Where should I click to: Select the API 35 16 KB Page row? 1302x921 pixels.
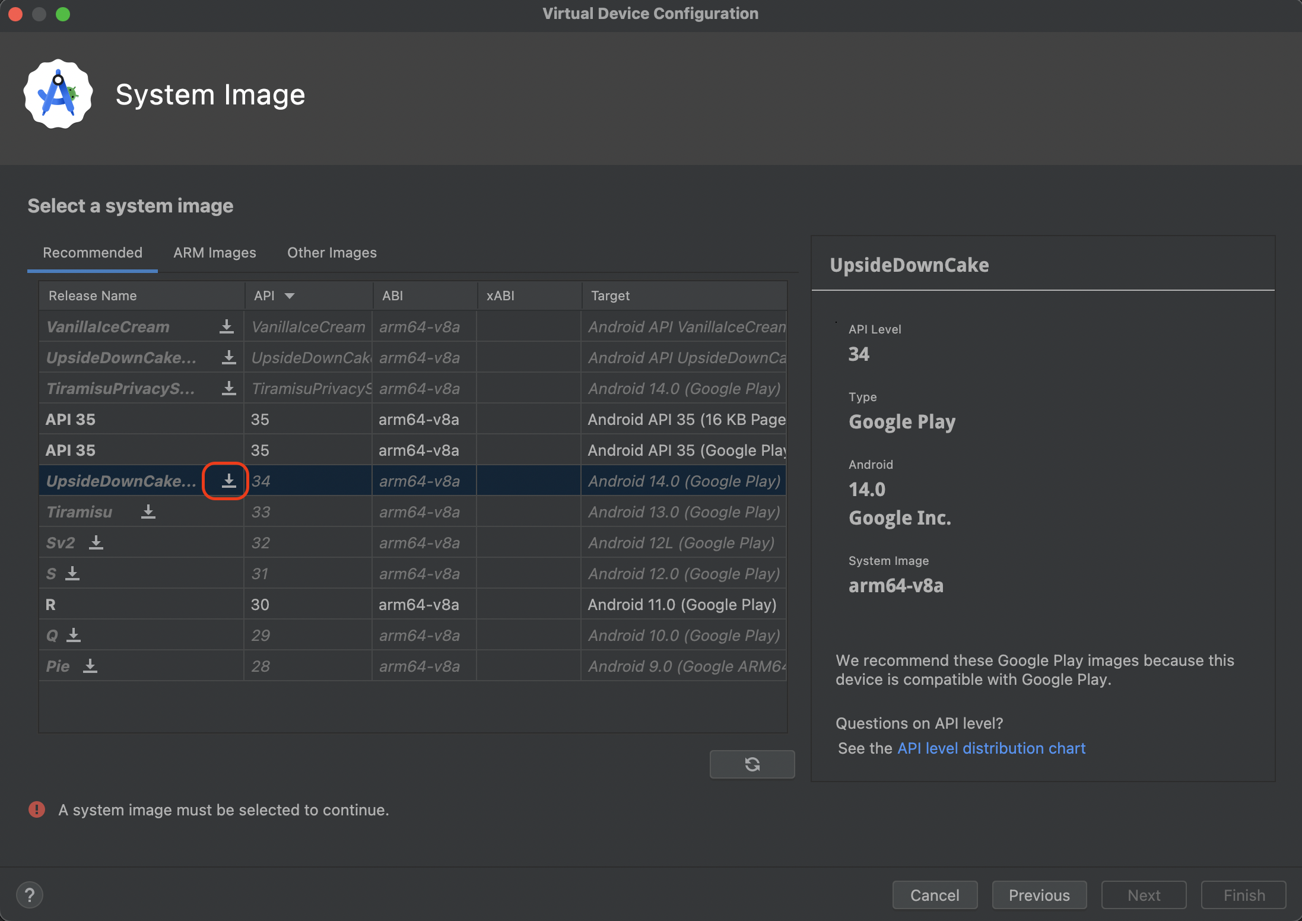pyautogui.click(x=413, y=420)
